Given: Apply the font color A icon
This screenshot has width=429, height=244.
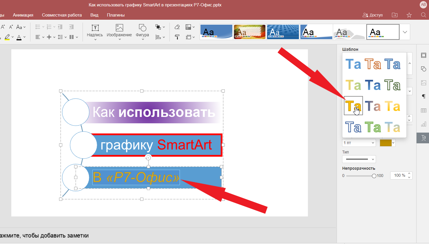Looking at the screenshot, I should (x=19, y=37).
